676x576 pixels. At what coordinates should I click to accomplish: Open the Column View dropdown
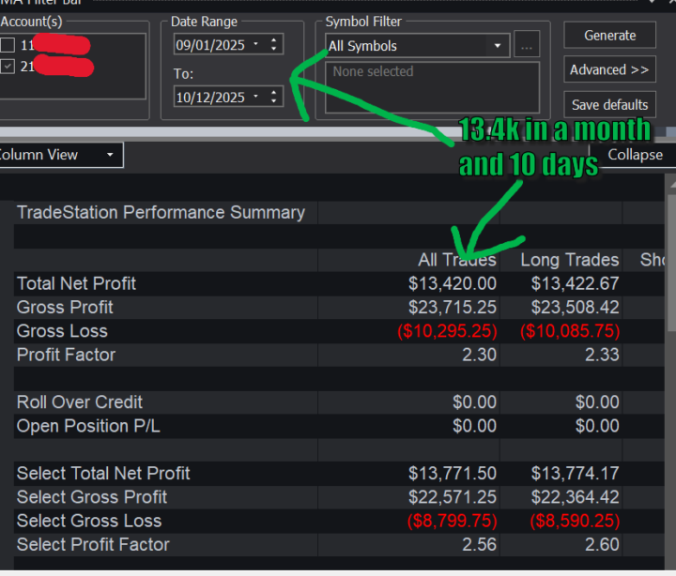60,155
